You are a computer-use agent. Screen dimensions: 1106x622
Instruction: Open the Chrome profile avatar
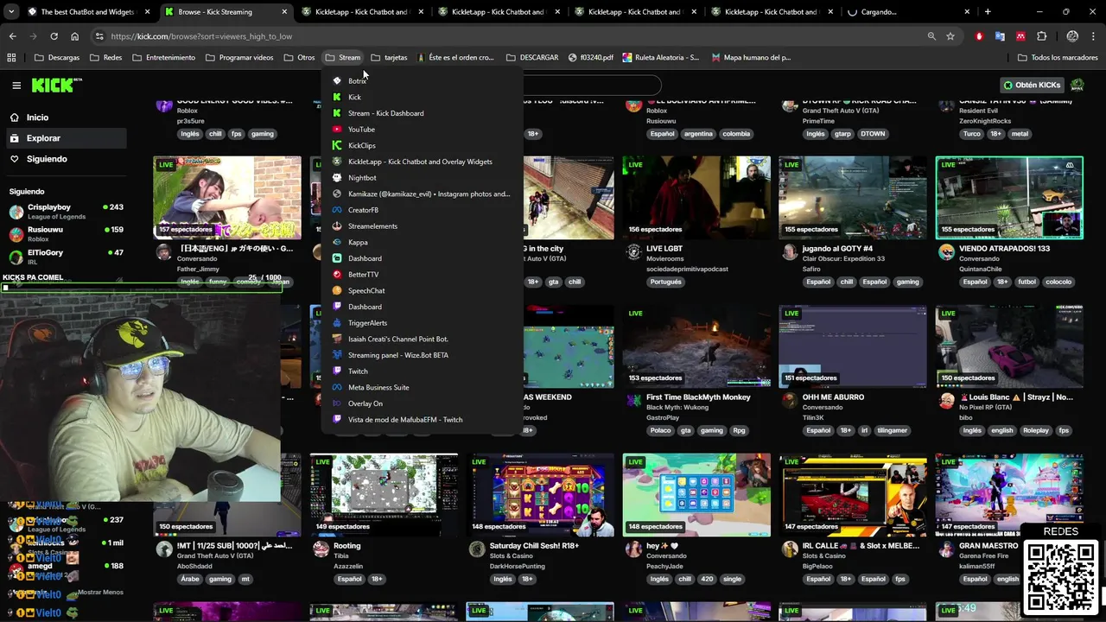[1072, 36]
